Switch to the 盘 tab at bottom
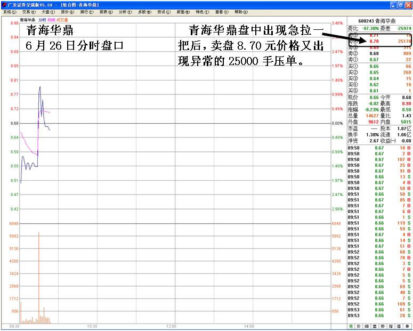Image resolution: width=413 pixels, height=331 pixels. tap(375, 327)
